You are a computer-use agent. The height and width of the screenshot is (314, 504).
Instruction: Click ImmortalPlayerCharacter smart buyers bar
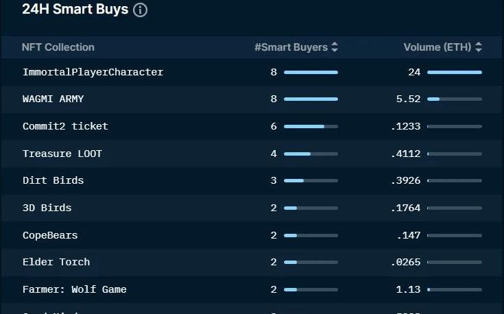311,72
